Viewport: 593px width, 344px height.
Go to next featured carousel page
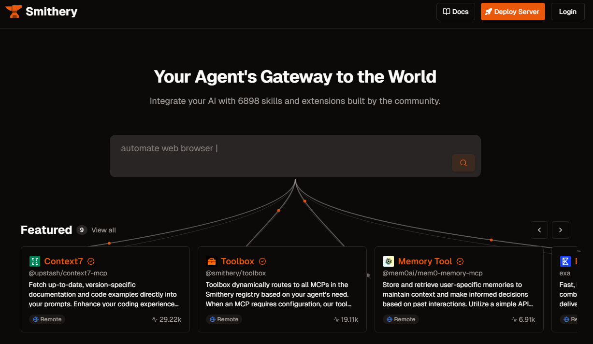561,230
